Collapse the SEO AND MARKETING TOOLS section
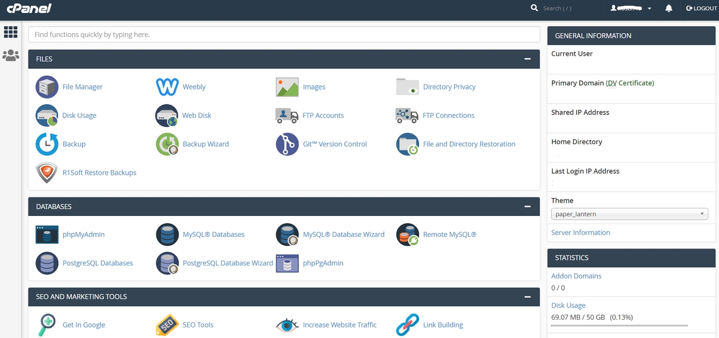The image size is (719, 338). coord(527,296)
